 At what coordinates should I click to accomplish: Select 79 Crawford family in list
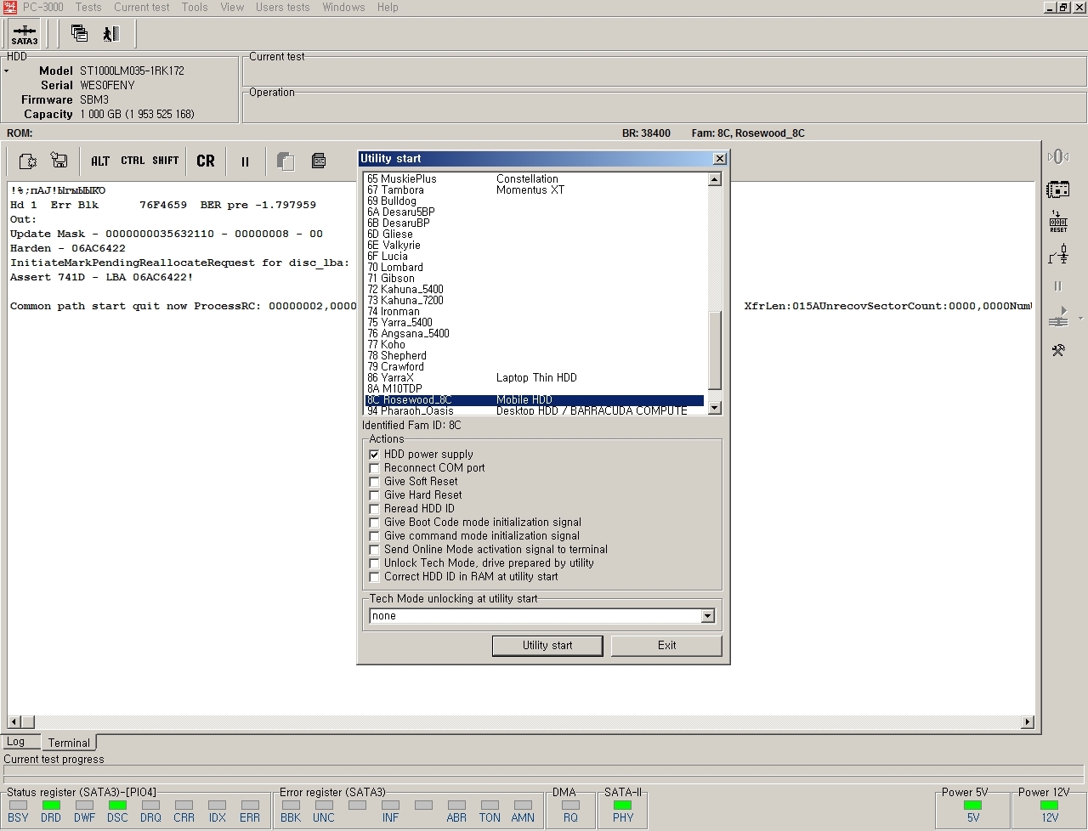click(x=535, y=367)
